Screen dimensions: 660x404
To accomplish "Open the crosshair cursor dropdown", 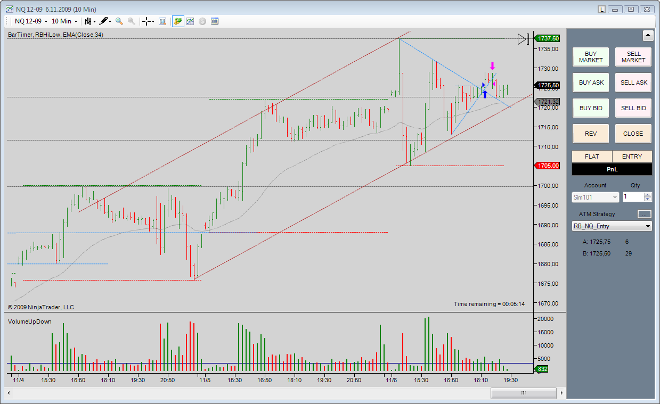I will tap(148, 21).
